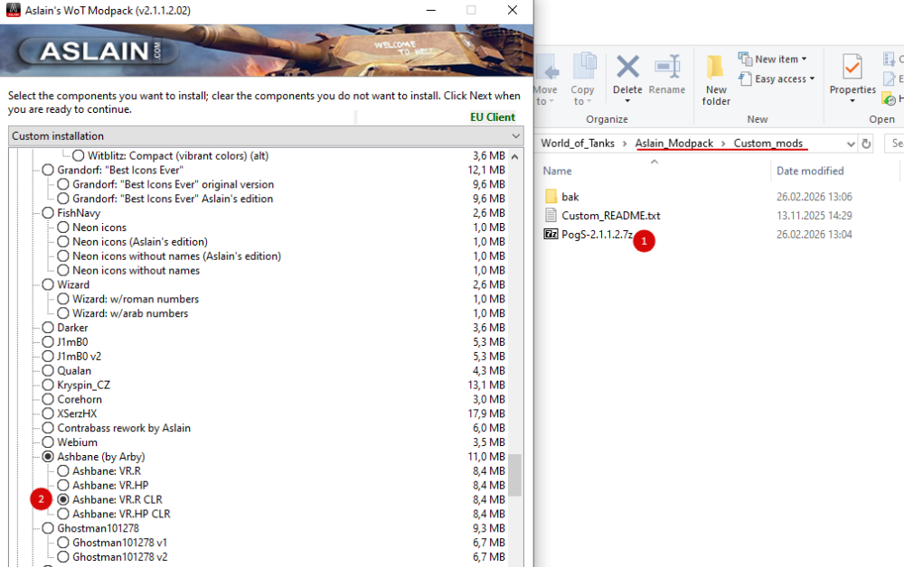The height and width of the screenshot is (567, 904).
Task: Select the Corehorn radio button
Action: pos(48,399)
